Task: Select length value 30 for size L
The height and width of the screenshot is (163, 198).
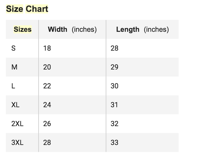Action: (114, 86)
